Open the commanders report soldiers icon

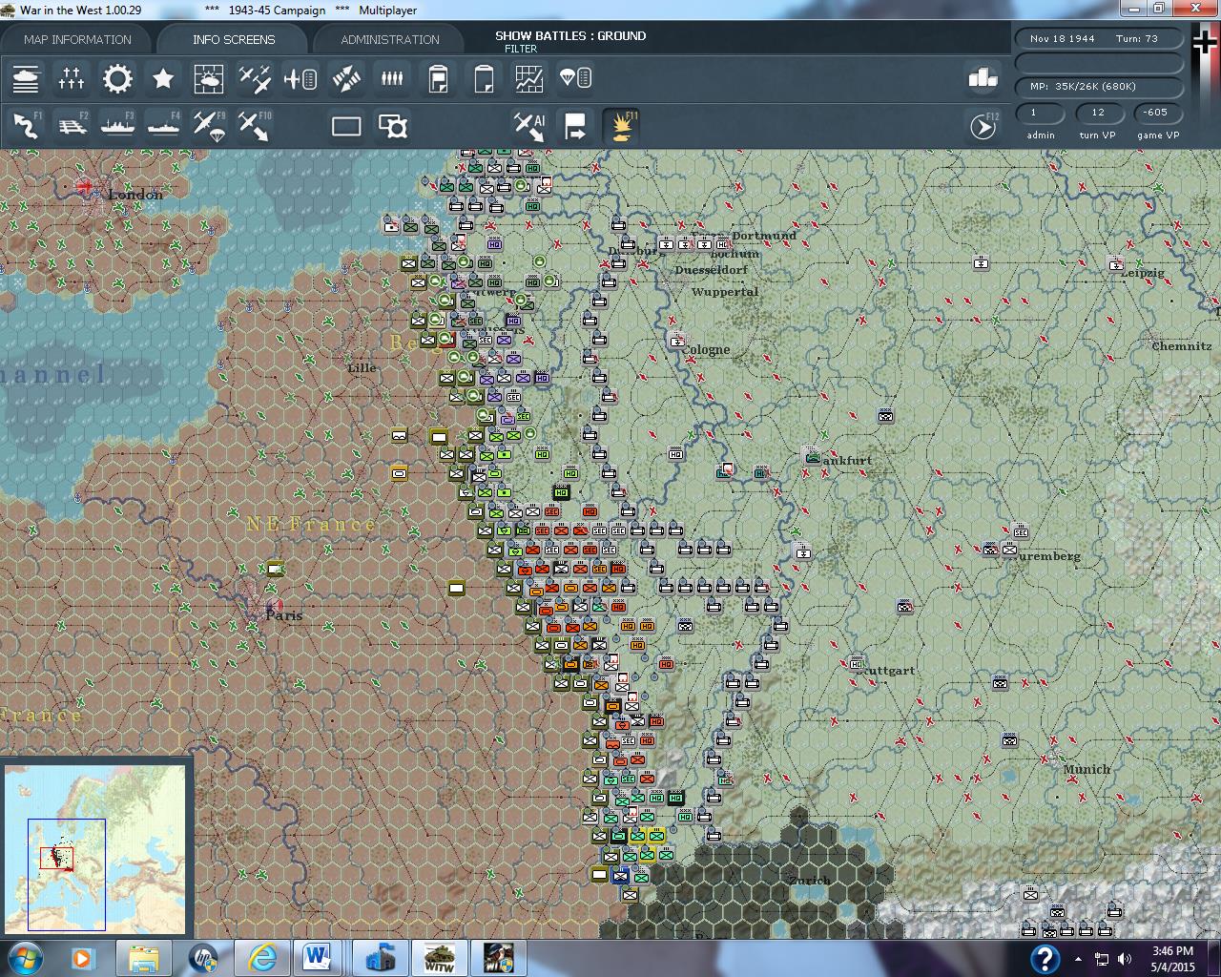point(392,79)
